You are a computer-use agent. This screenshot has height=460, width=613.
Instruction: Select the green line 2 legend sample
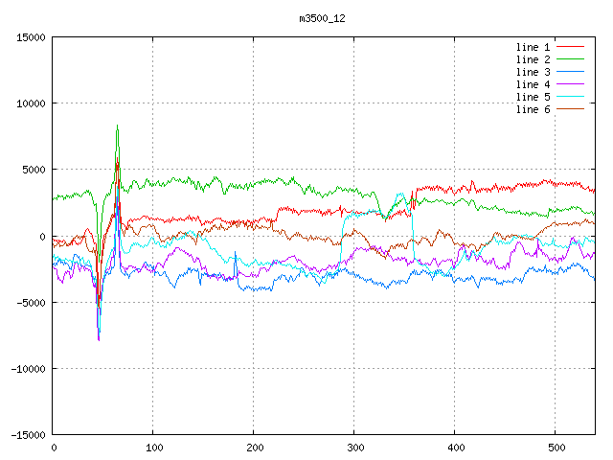coord(570,59)
